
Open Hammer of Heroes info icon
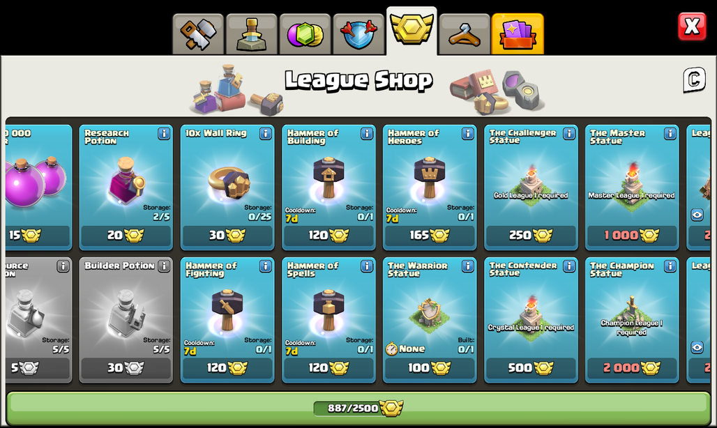point(468,133)
